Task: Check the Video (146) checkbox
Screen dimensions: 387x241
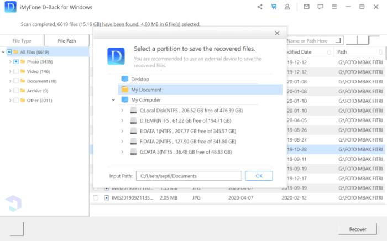Action: [16, 71]
